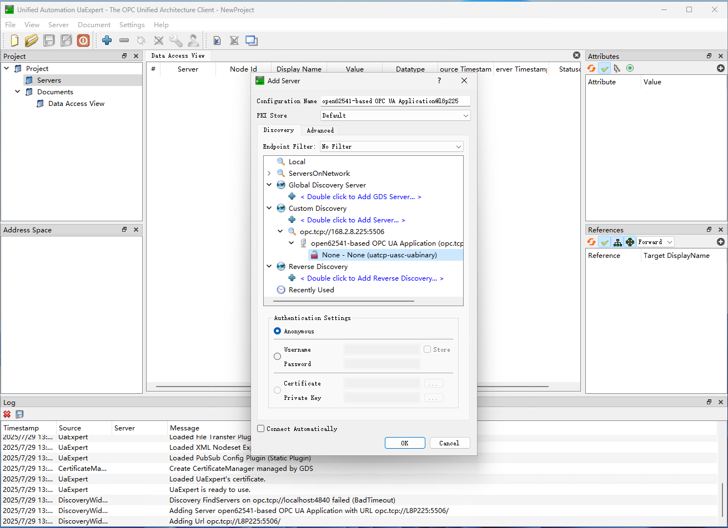The image size is (728, 528).
Task: Select the Certificate authentication radio button
Action: click(x=278, y=390)
